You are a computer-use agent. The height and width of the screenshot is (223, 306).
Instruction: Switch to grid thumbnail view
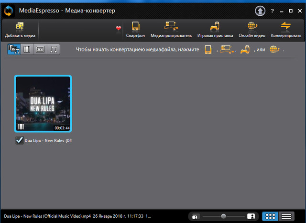[x=270, y=217]
